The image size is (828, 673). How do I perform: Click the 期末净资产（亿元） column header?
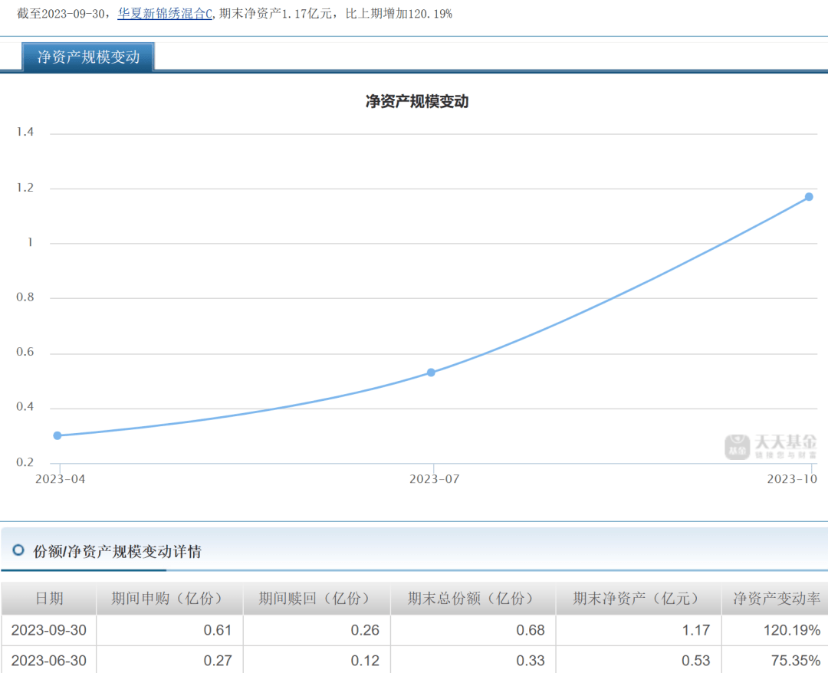[638, 599]
